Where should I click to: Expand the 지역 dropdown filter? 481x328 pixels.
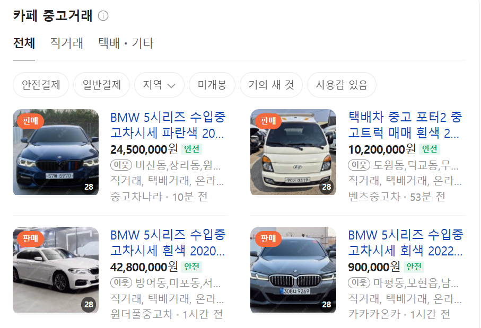coord(159,85)
